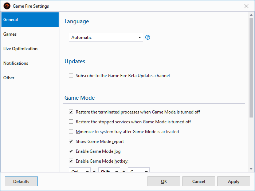Click the Cancel button

pyautogui.click(x=199, y=181)
